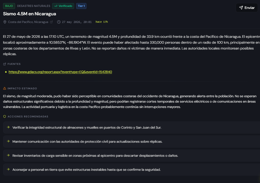Click the Verificado double-check icon

point(56,6)
